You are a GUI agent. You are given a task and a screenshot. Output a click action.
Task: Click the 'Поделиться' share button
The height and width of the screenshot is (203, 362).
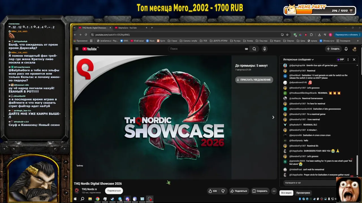coord(239,191)
